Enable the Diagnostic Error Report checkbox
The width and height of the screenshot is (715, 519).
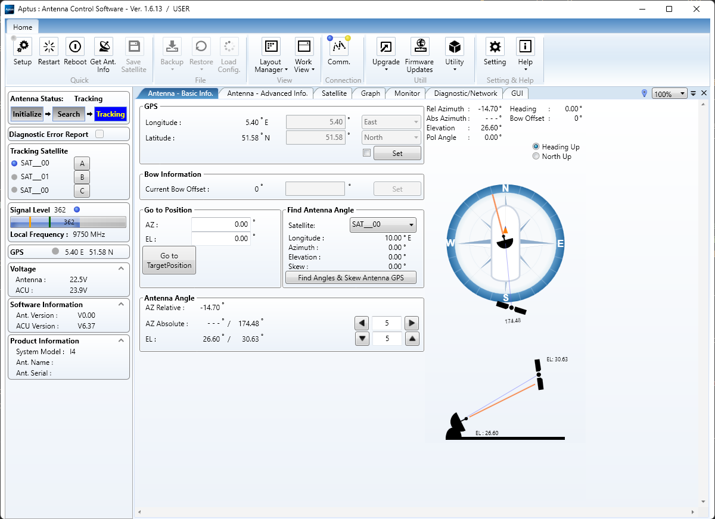pyautogui.click(x=100, y=135)
